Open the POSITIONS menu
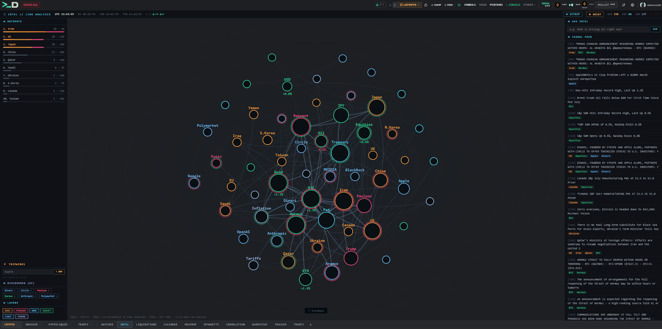 (x=496, y=5)
